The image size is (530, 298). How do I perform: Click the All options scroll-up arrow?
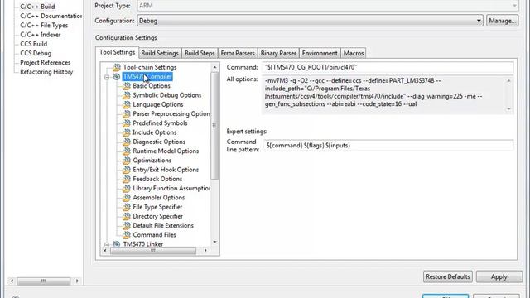click(x=508, y=81)
